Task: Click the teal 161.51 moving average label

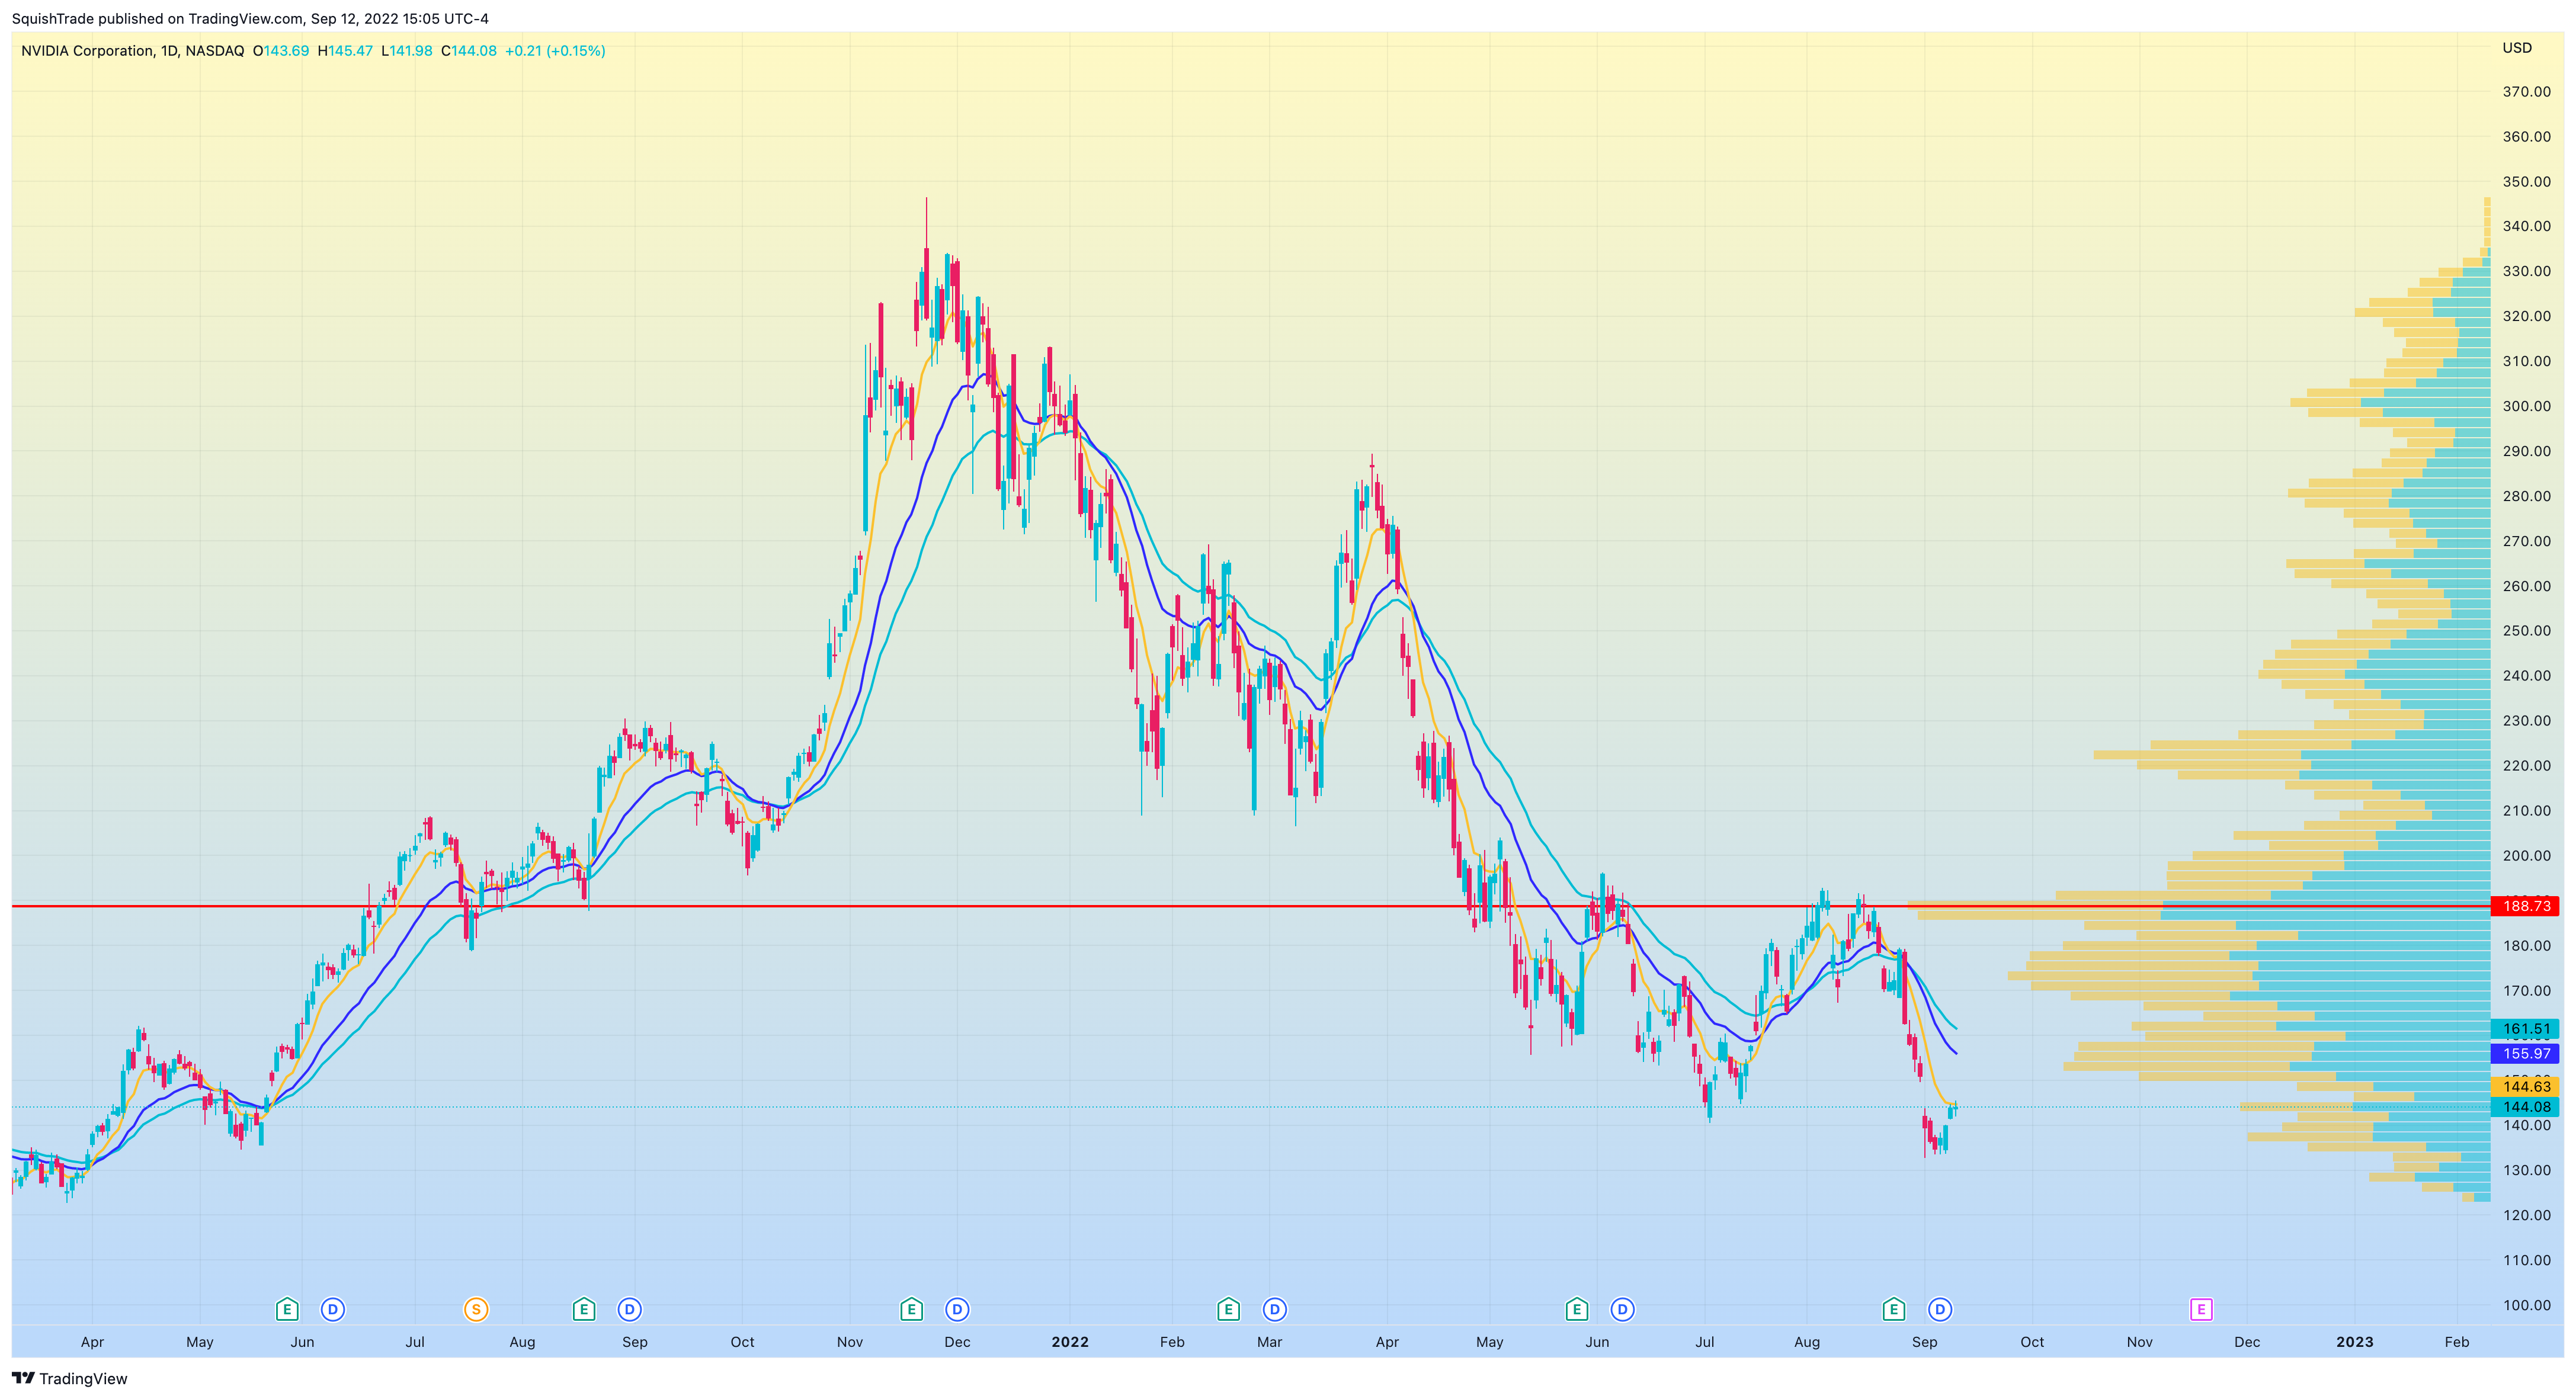Action: [2526, 1029]
